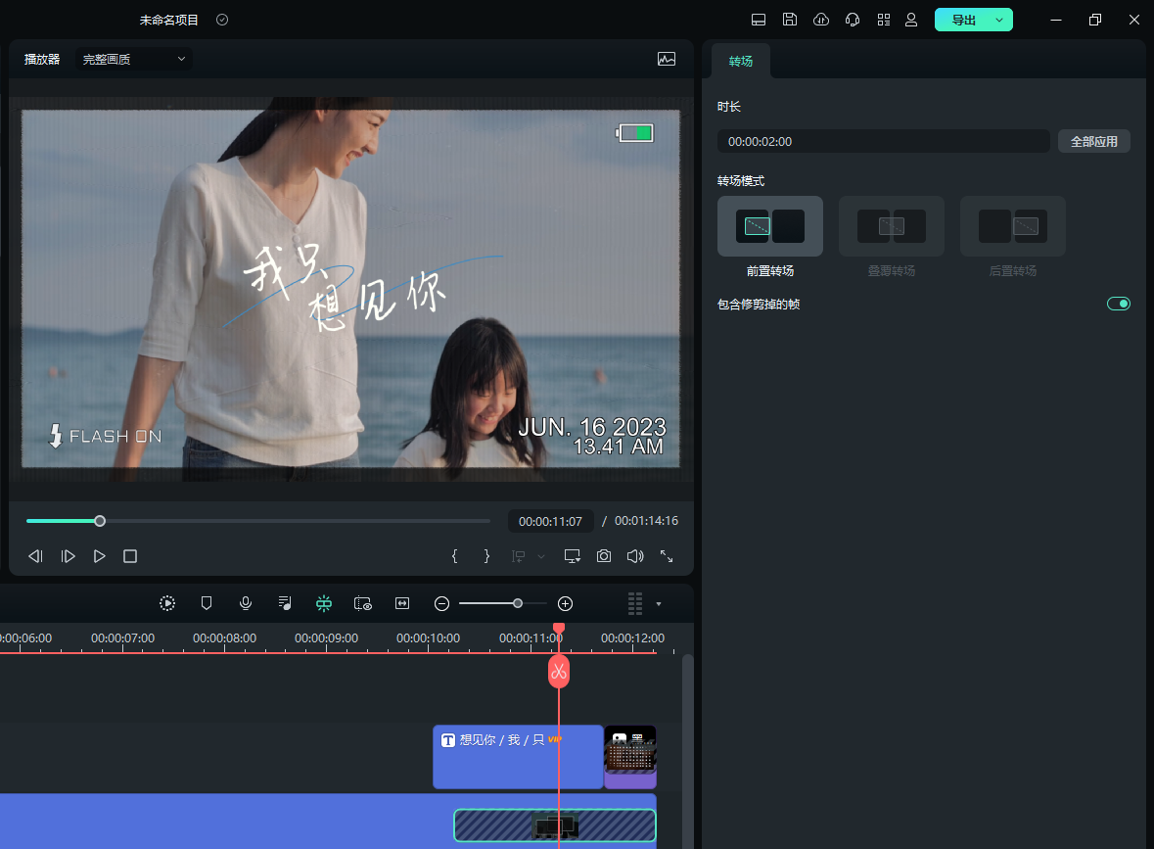This screenshot has height=849, width=1154.
Task: Click the timeline zoom slider handle
Action: (x=518, y=603)
